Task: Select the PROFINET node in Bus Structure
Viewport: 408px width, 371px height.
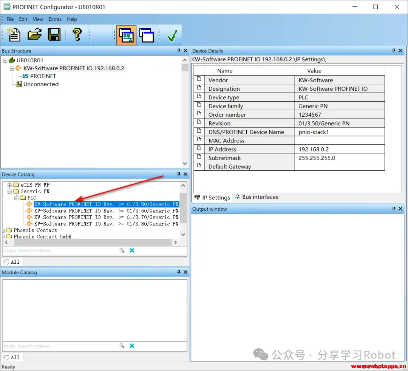Action: (43, 76)
